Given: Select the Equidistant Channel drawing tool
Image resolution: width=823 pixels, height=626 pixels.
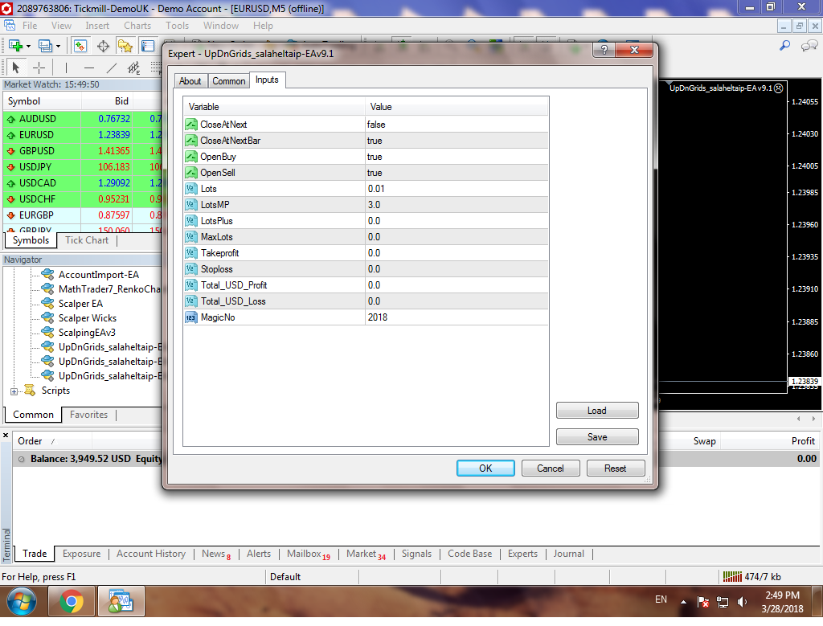Looking at the screenshot, I should (x=134, y=68).
